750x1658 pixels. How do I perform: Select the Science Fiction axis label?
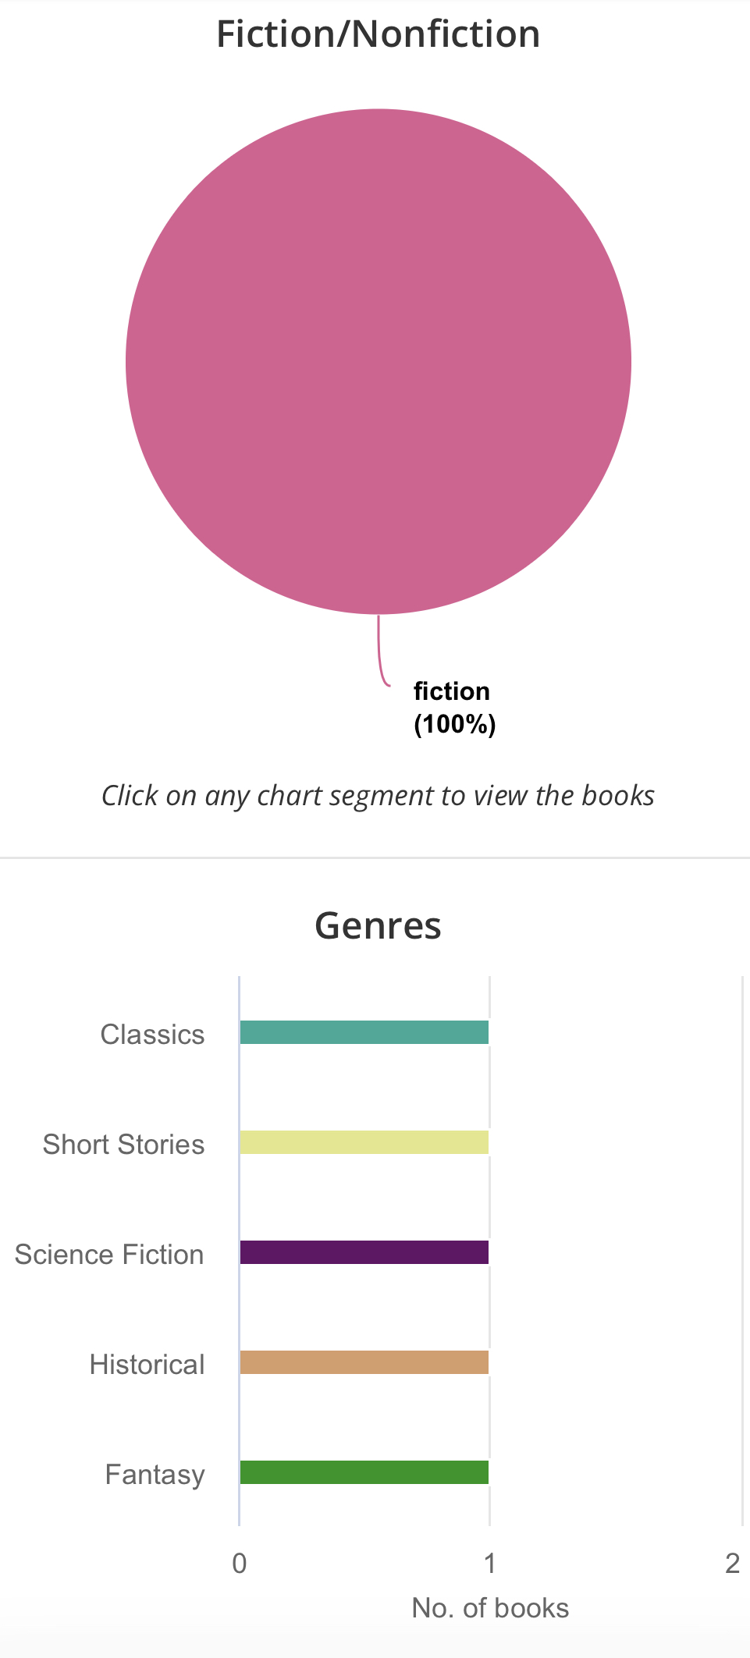click(x=109, y=1255)
